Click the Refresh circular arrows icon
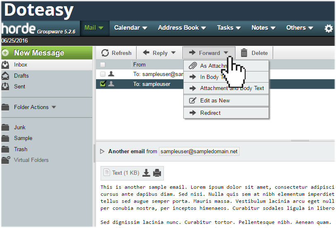Viewport: 336px width, 228px height. click(x=105, y=53)
